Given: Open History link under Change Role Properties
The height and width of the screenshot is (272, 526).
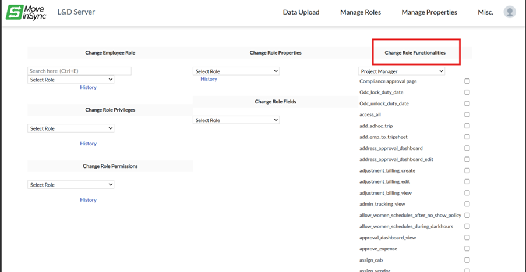Looking at the screenshot, I should (x=209, y=79).
